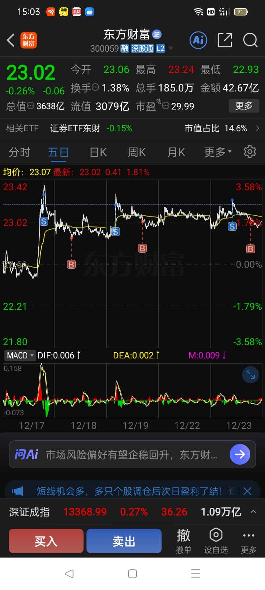Switch to the 月K tab
Image resolution: width=265 pixels, height=590 pixels.
[176, 152]
